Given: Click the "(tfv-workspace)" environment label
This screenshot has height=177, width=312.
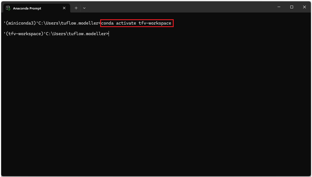Looking at the screenshot, I should pos(24,34).
